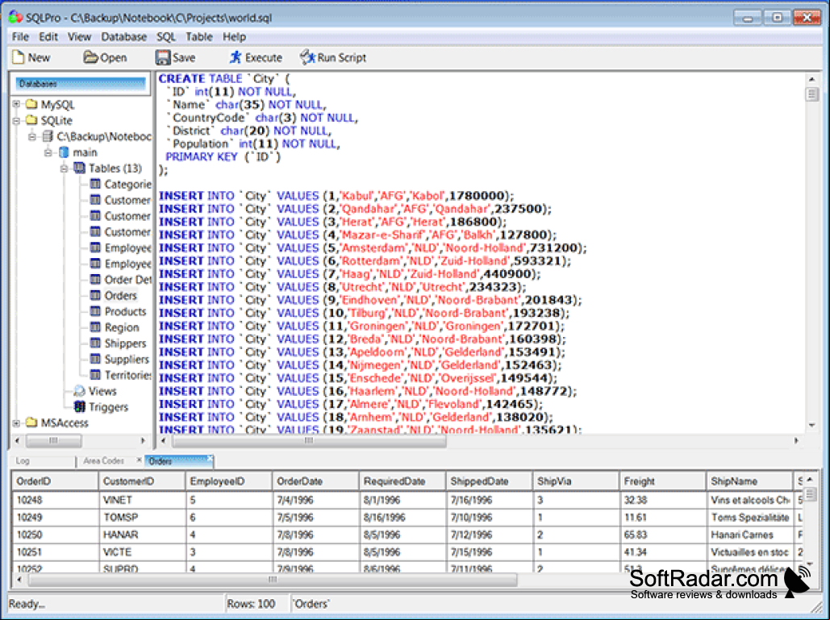This screenshot has width=830, height=620.
Task: Open the File menu
Action: coord(20,36)
